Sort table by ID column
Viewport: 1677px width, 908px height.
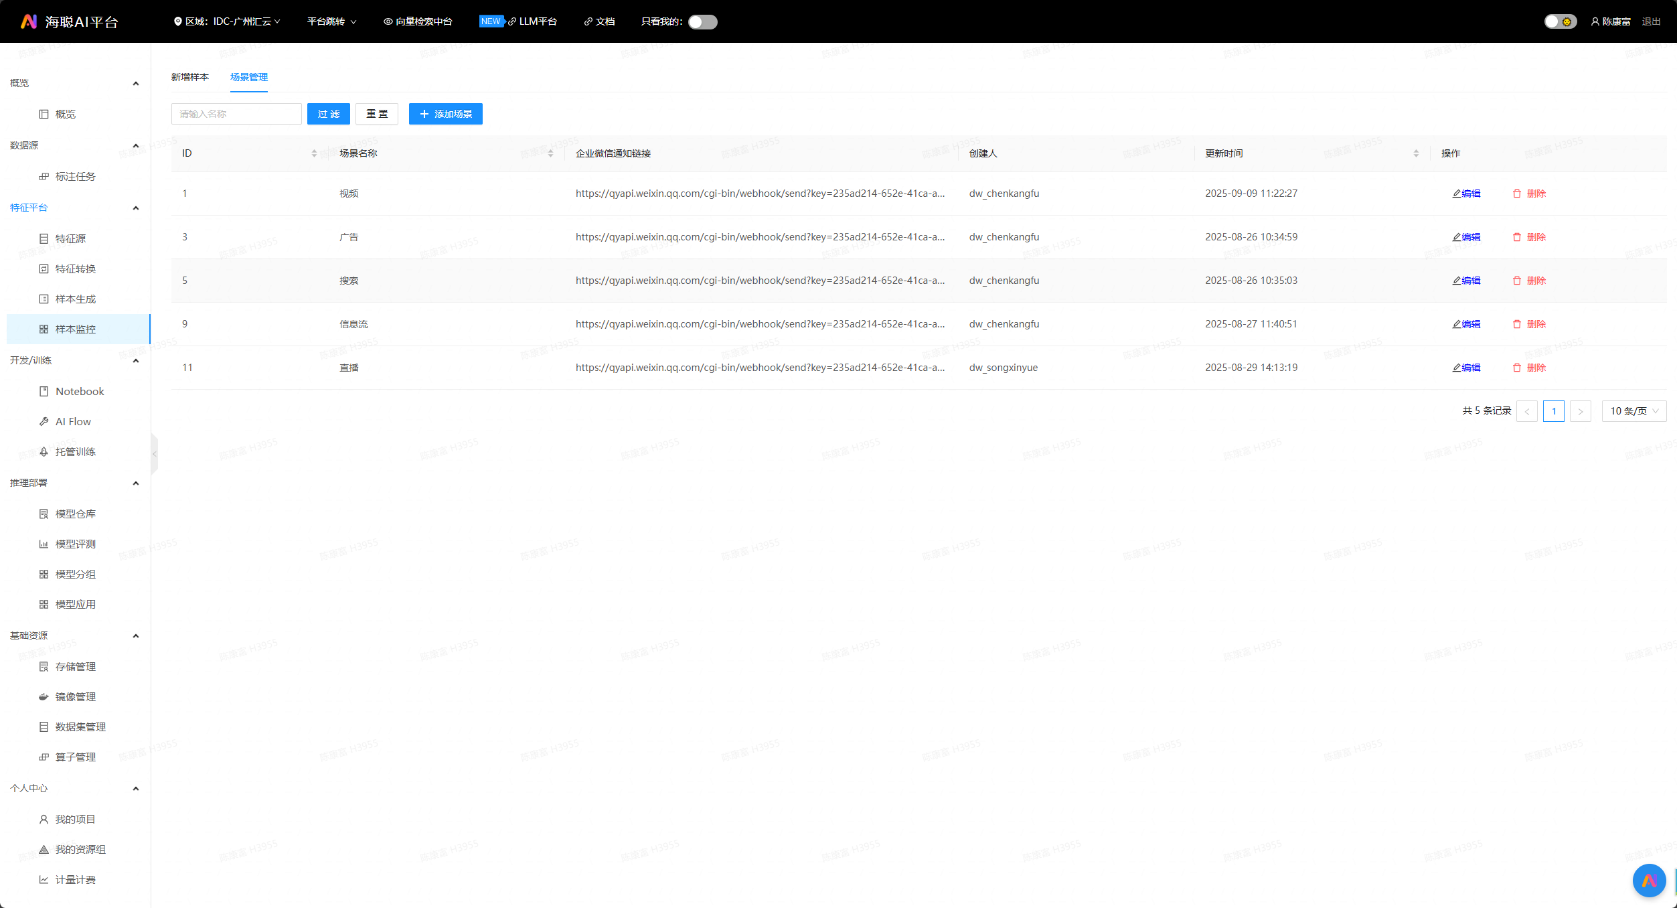tap(314, 153)
